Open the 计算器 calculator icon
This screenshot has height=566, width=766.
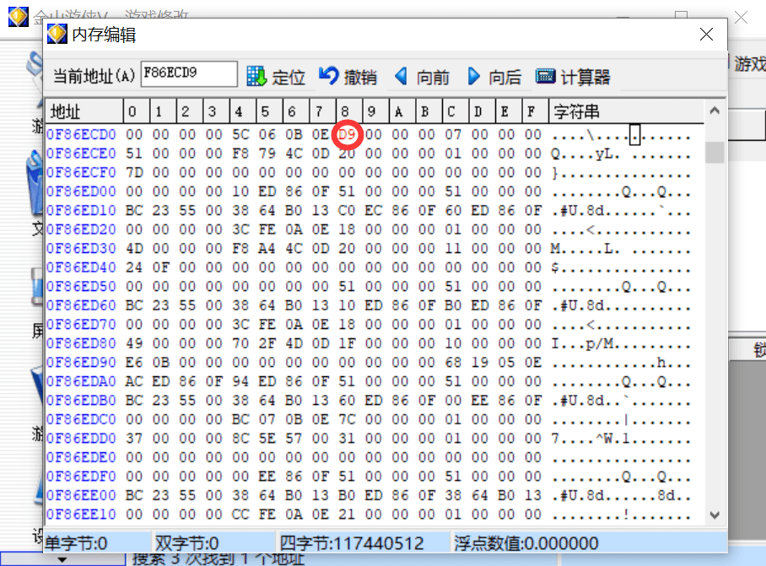pyautogui.click(x=546, y=76)
